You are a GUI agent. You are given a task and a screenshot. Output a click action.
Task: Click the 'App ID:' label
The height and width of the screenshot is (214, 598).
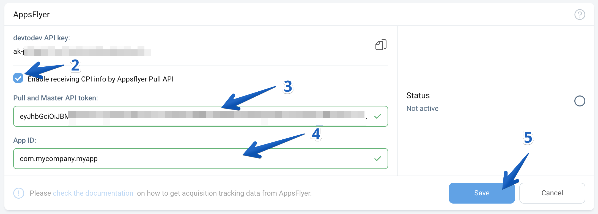[25, 140]
